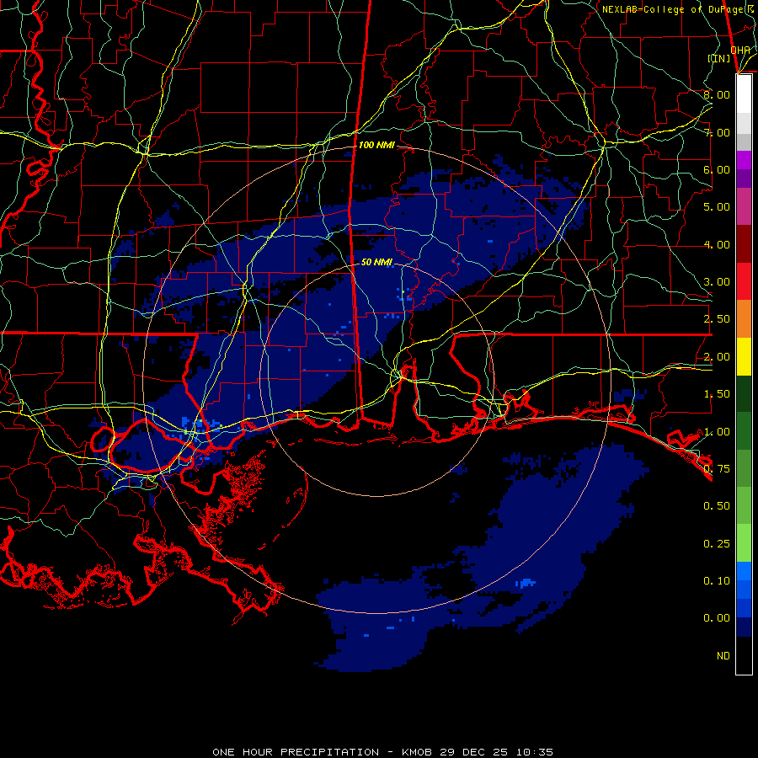Select the lime green swatch beside 0.25
758x758 pixels.
coord(744,543)
